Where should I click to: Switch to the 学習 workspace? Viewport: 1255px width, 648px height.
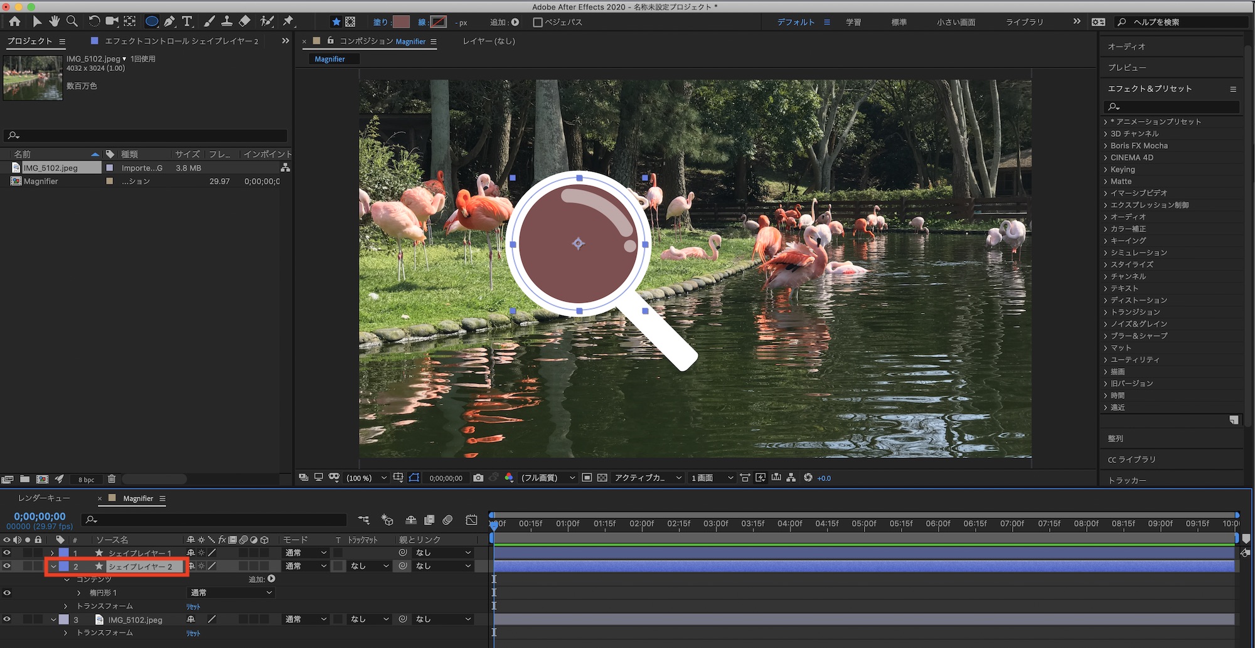(853, 22)
